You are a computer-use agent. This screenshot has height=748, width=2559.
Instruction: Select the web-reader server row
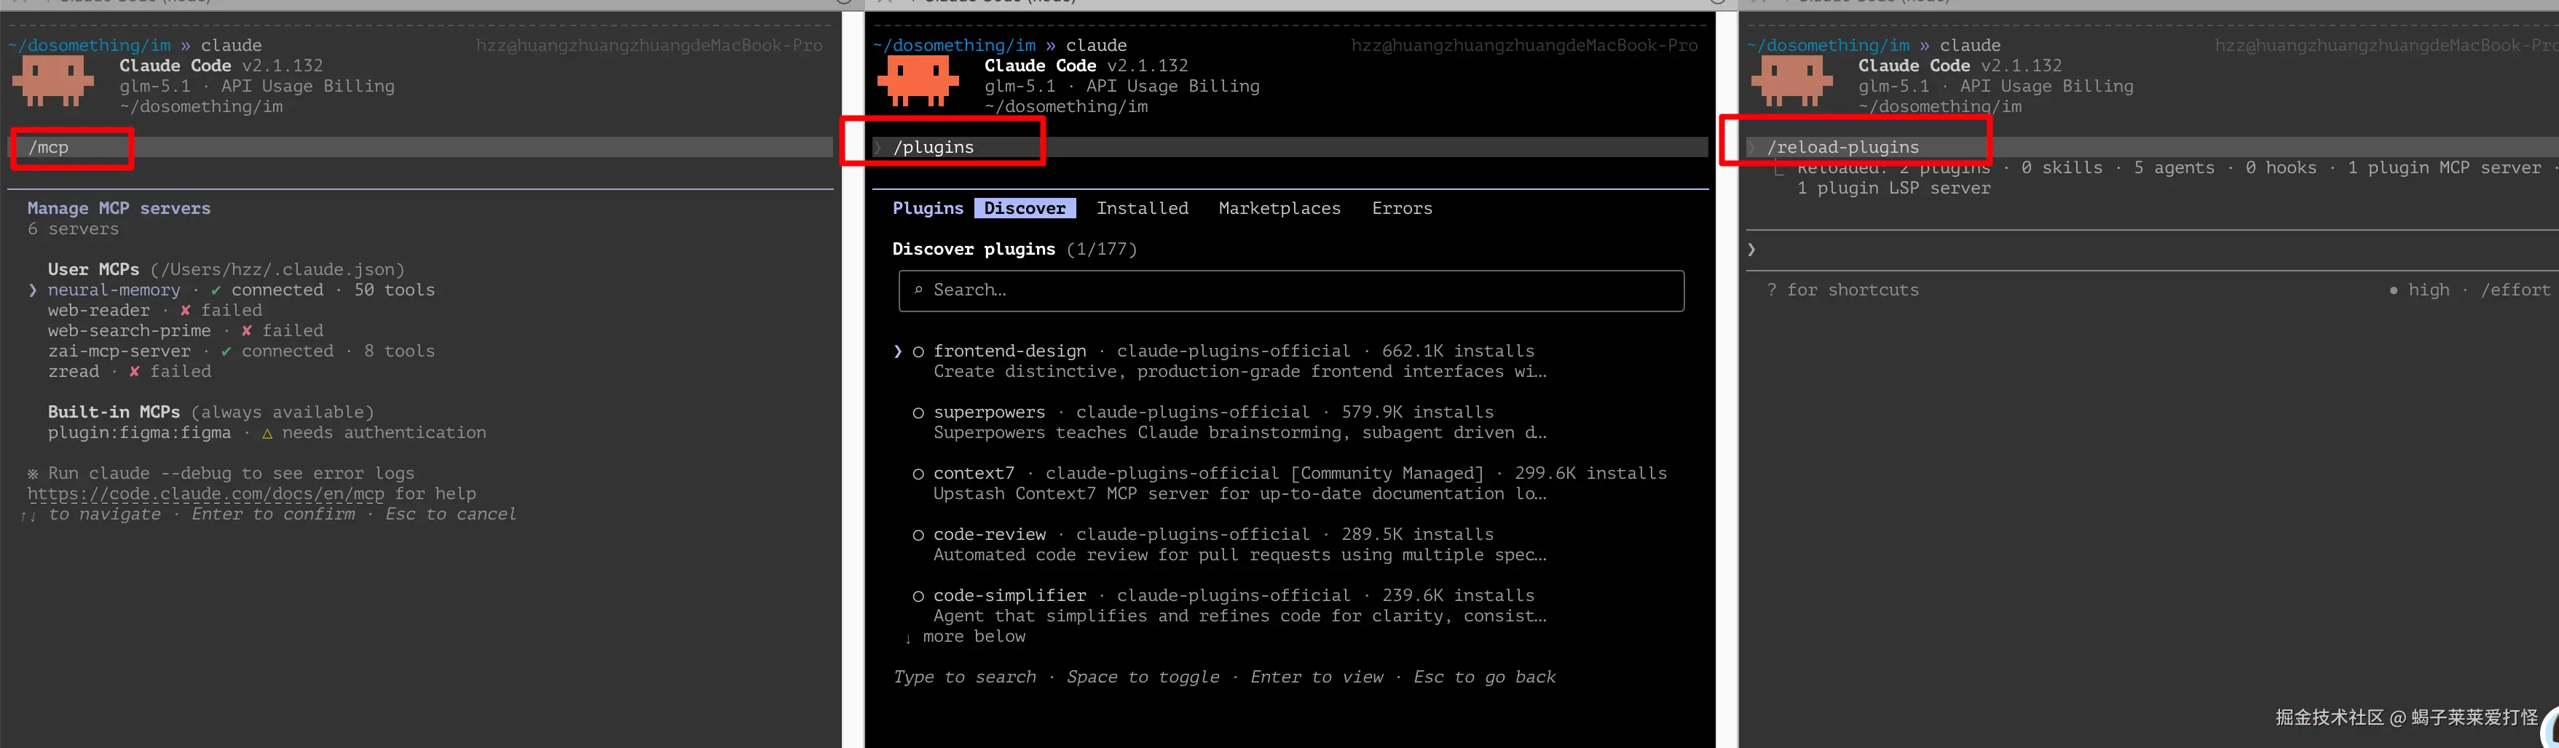point(155,311)
